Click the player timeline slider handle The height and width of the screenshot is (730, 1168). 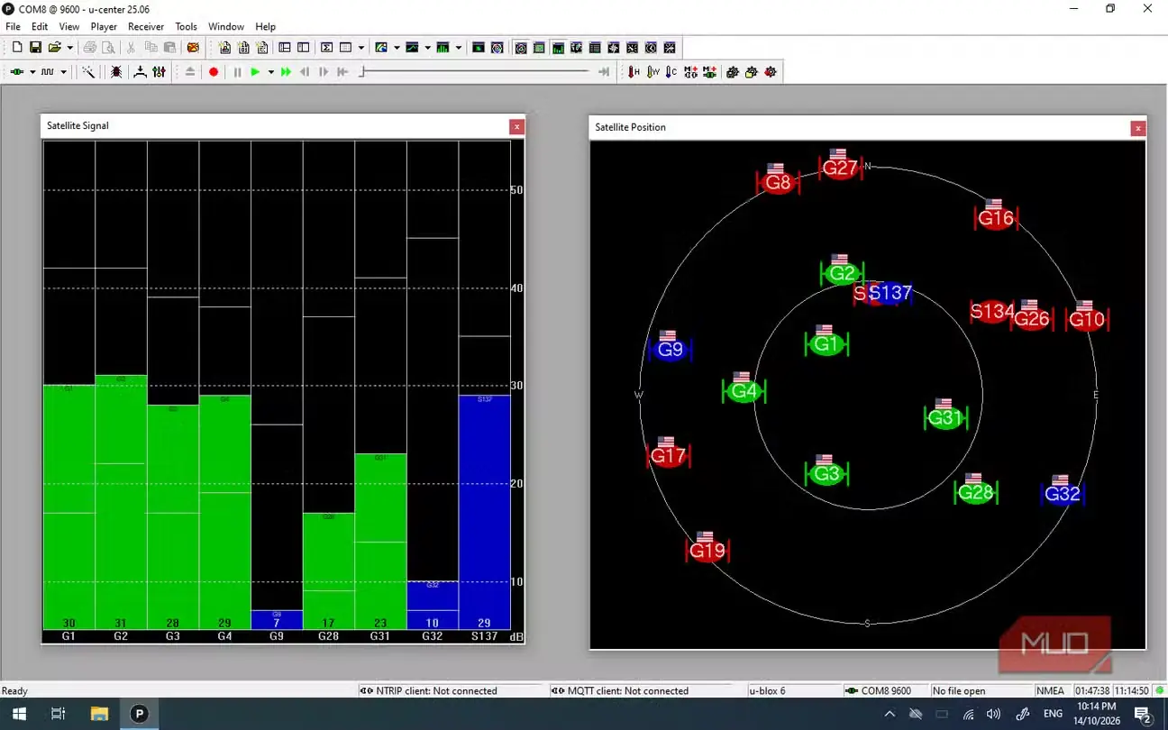coord(361,72)
